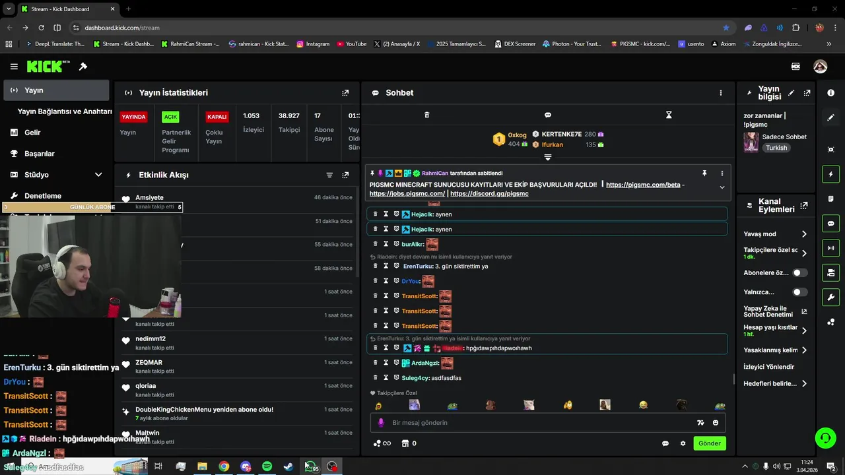Click the purple microphone icon in message box
Image resolution: width=845 pixels, height=475 pixels.
click(x=380, y=423)
